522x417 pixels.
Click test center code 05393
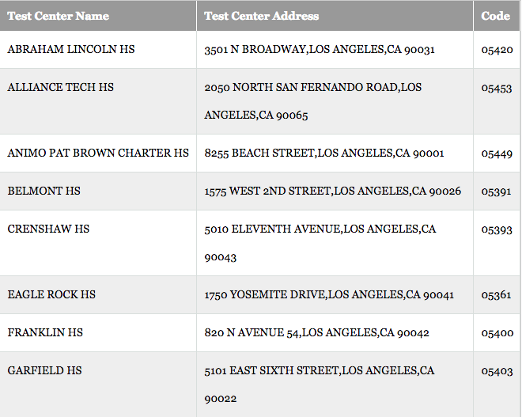[x=497, y=229]
